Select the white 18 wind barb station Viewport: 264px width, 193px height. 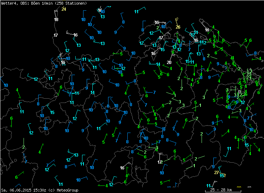[x=56, y=19]
